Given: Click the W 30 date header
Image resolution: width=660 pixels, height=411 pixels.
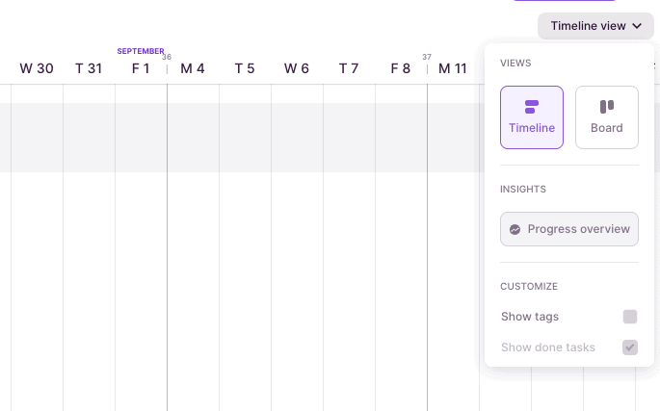Looking at the screenshot, I should click(37, 68).
